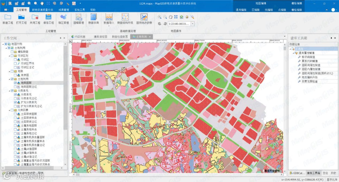Click the previous view icon beside scale box
This screenshot has height=182, width=339.
pyautogui.click(x=159, y=24)
